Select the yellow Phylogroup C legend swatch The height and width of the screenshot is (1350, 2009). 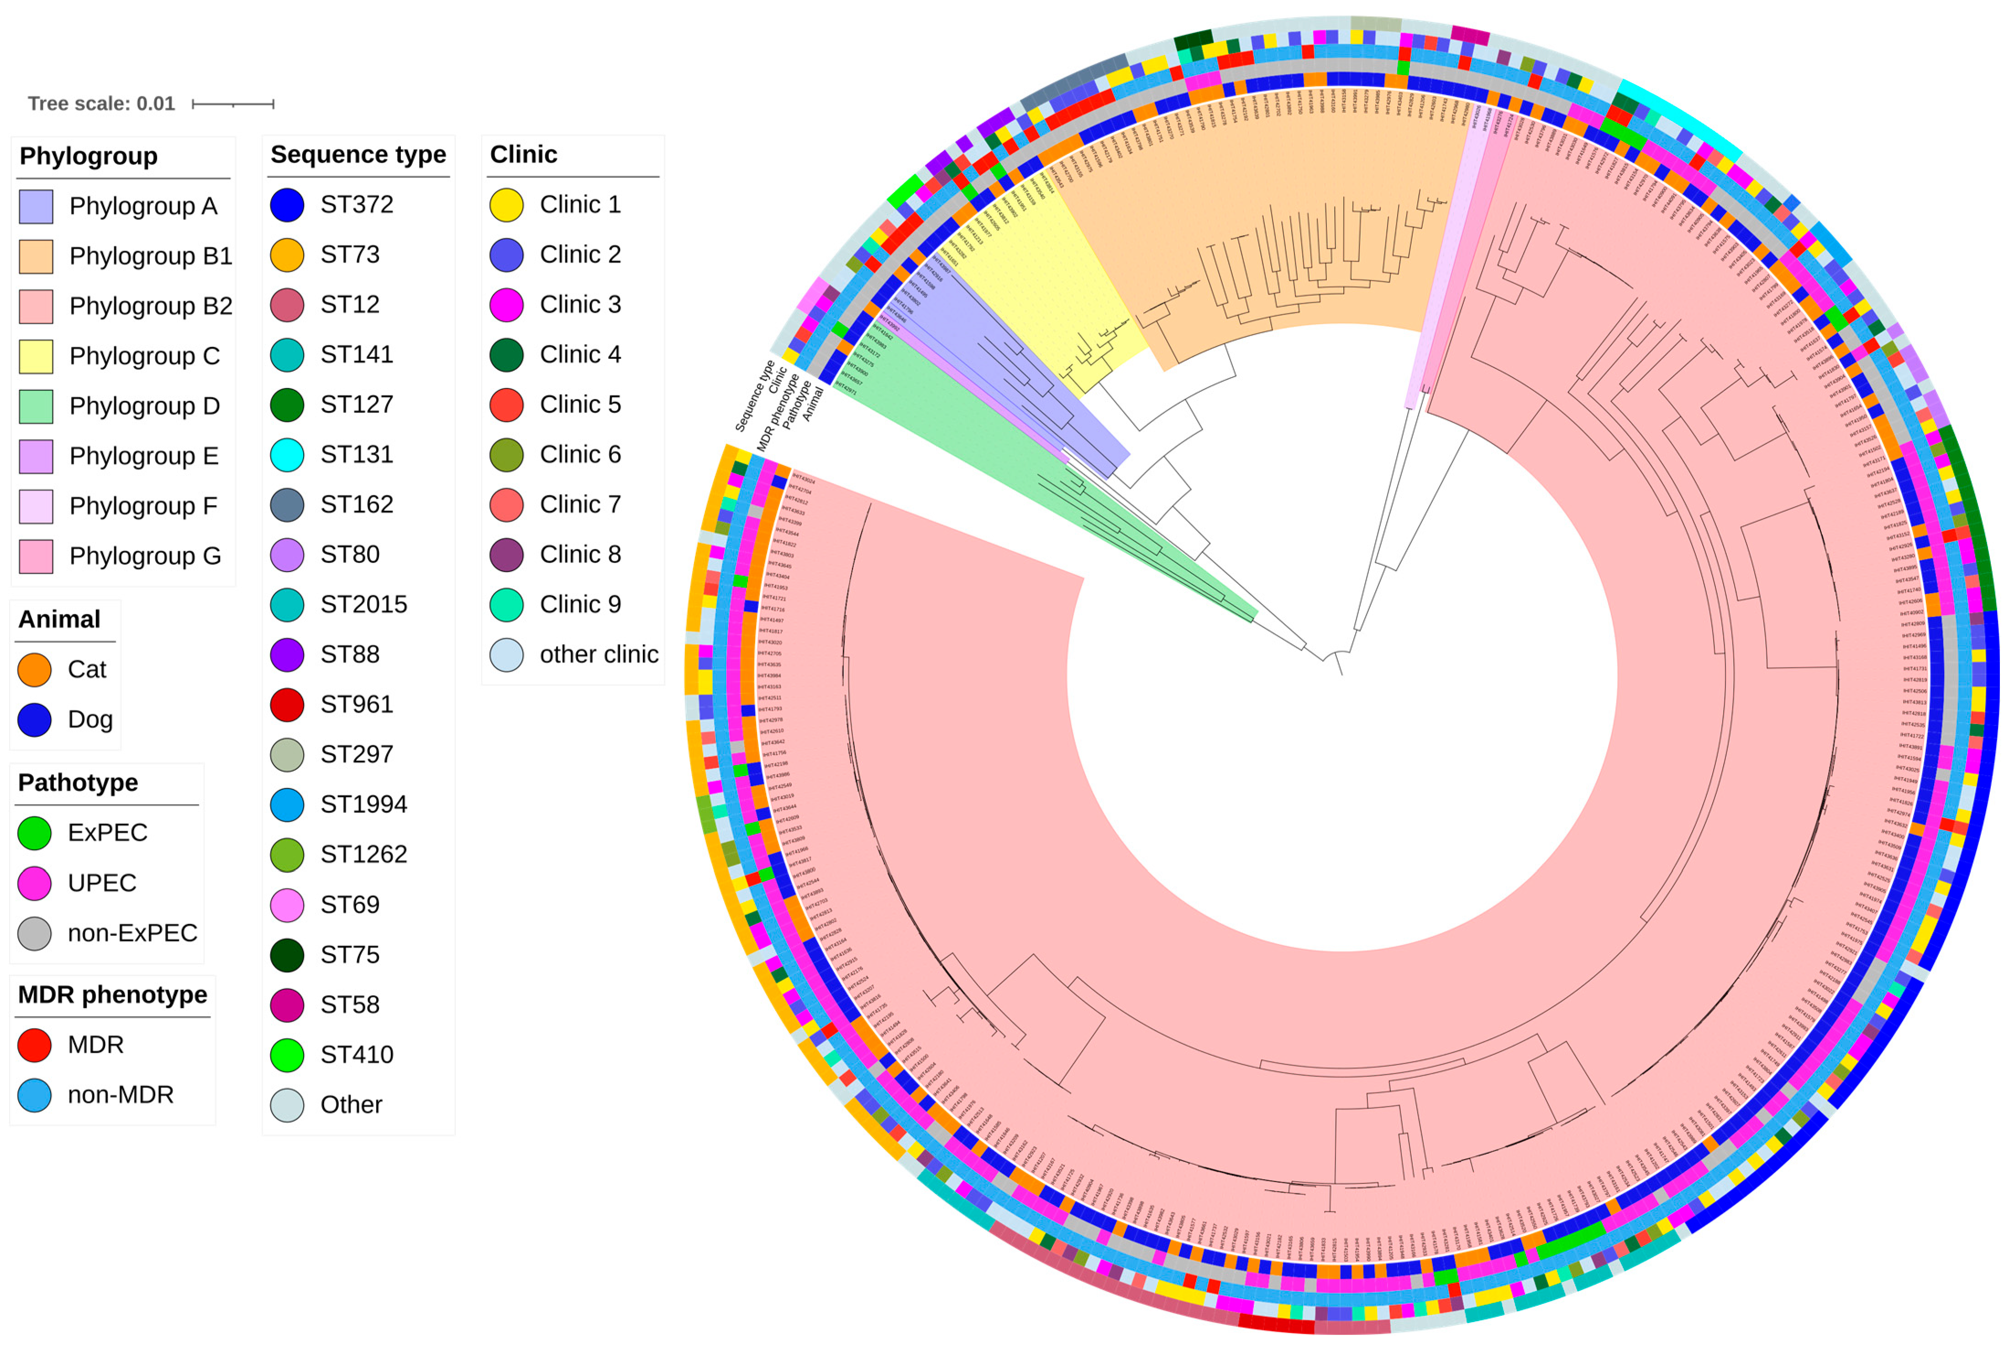click(35, 357)
